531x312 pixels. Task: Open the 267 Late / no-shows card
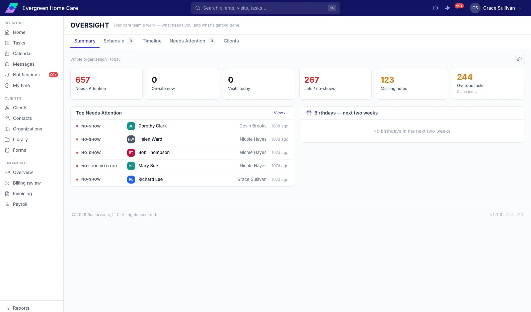coord(336,84)
